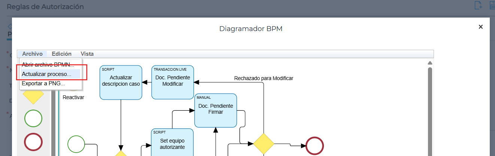Click the Rechazado para Modificar flow label
The image size is (495, 156).
tap(264, 78)
